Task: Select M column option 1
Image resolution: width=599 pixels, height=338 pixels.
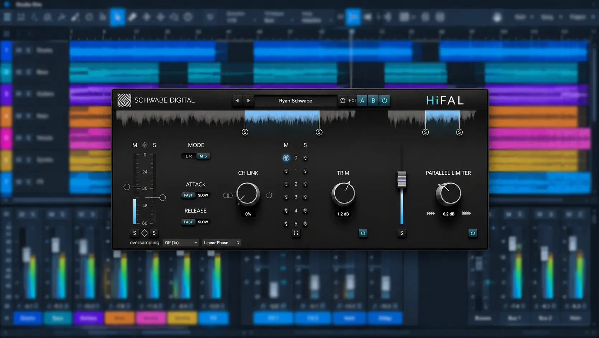Action: [x=286, y=171]
